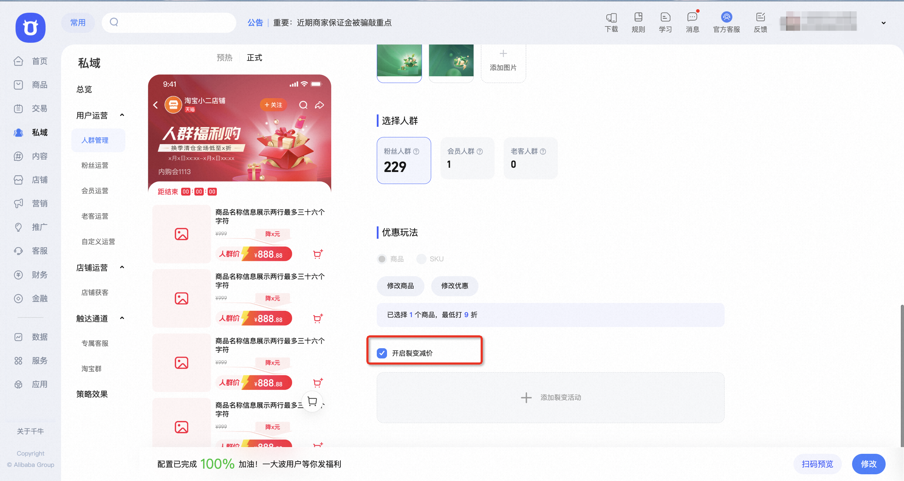Open 专属客服 menu item
The width and height of the screenshot is (904, 481).
(x=95, y=343)
